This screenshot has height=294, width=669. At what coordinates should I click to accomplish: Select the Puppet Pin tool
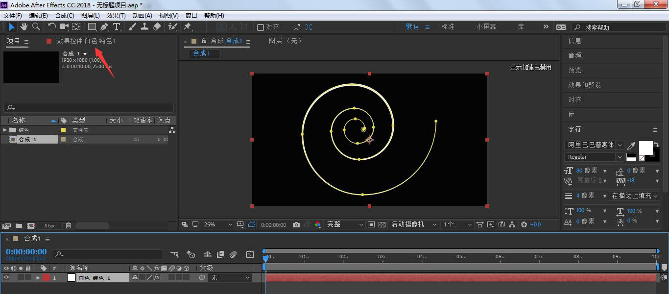pos(187,27)
